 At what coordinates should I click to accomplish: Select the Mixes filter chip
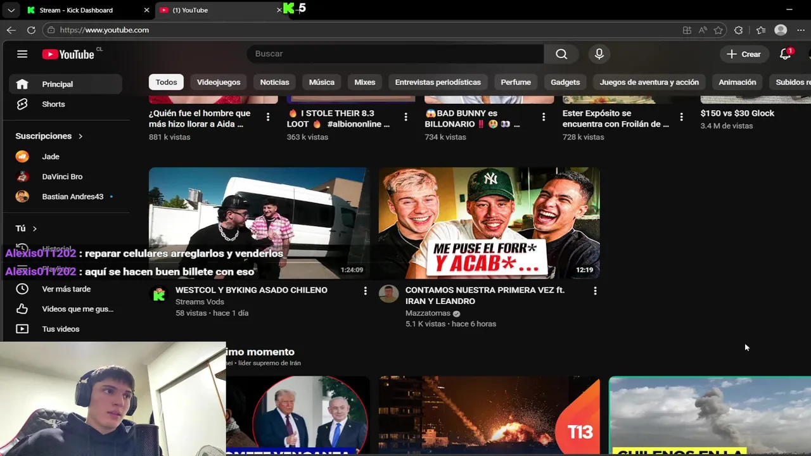point(364,82)
